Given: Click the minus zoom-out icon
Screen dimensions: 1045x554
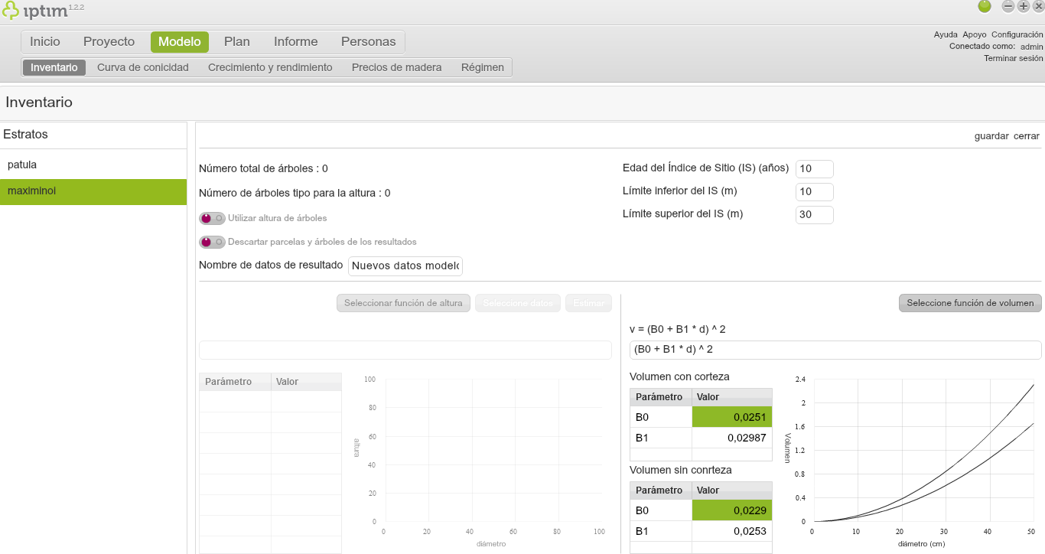Looking at the screenshot, I should click(1008, 6).
